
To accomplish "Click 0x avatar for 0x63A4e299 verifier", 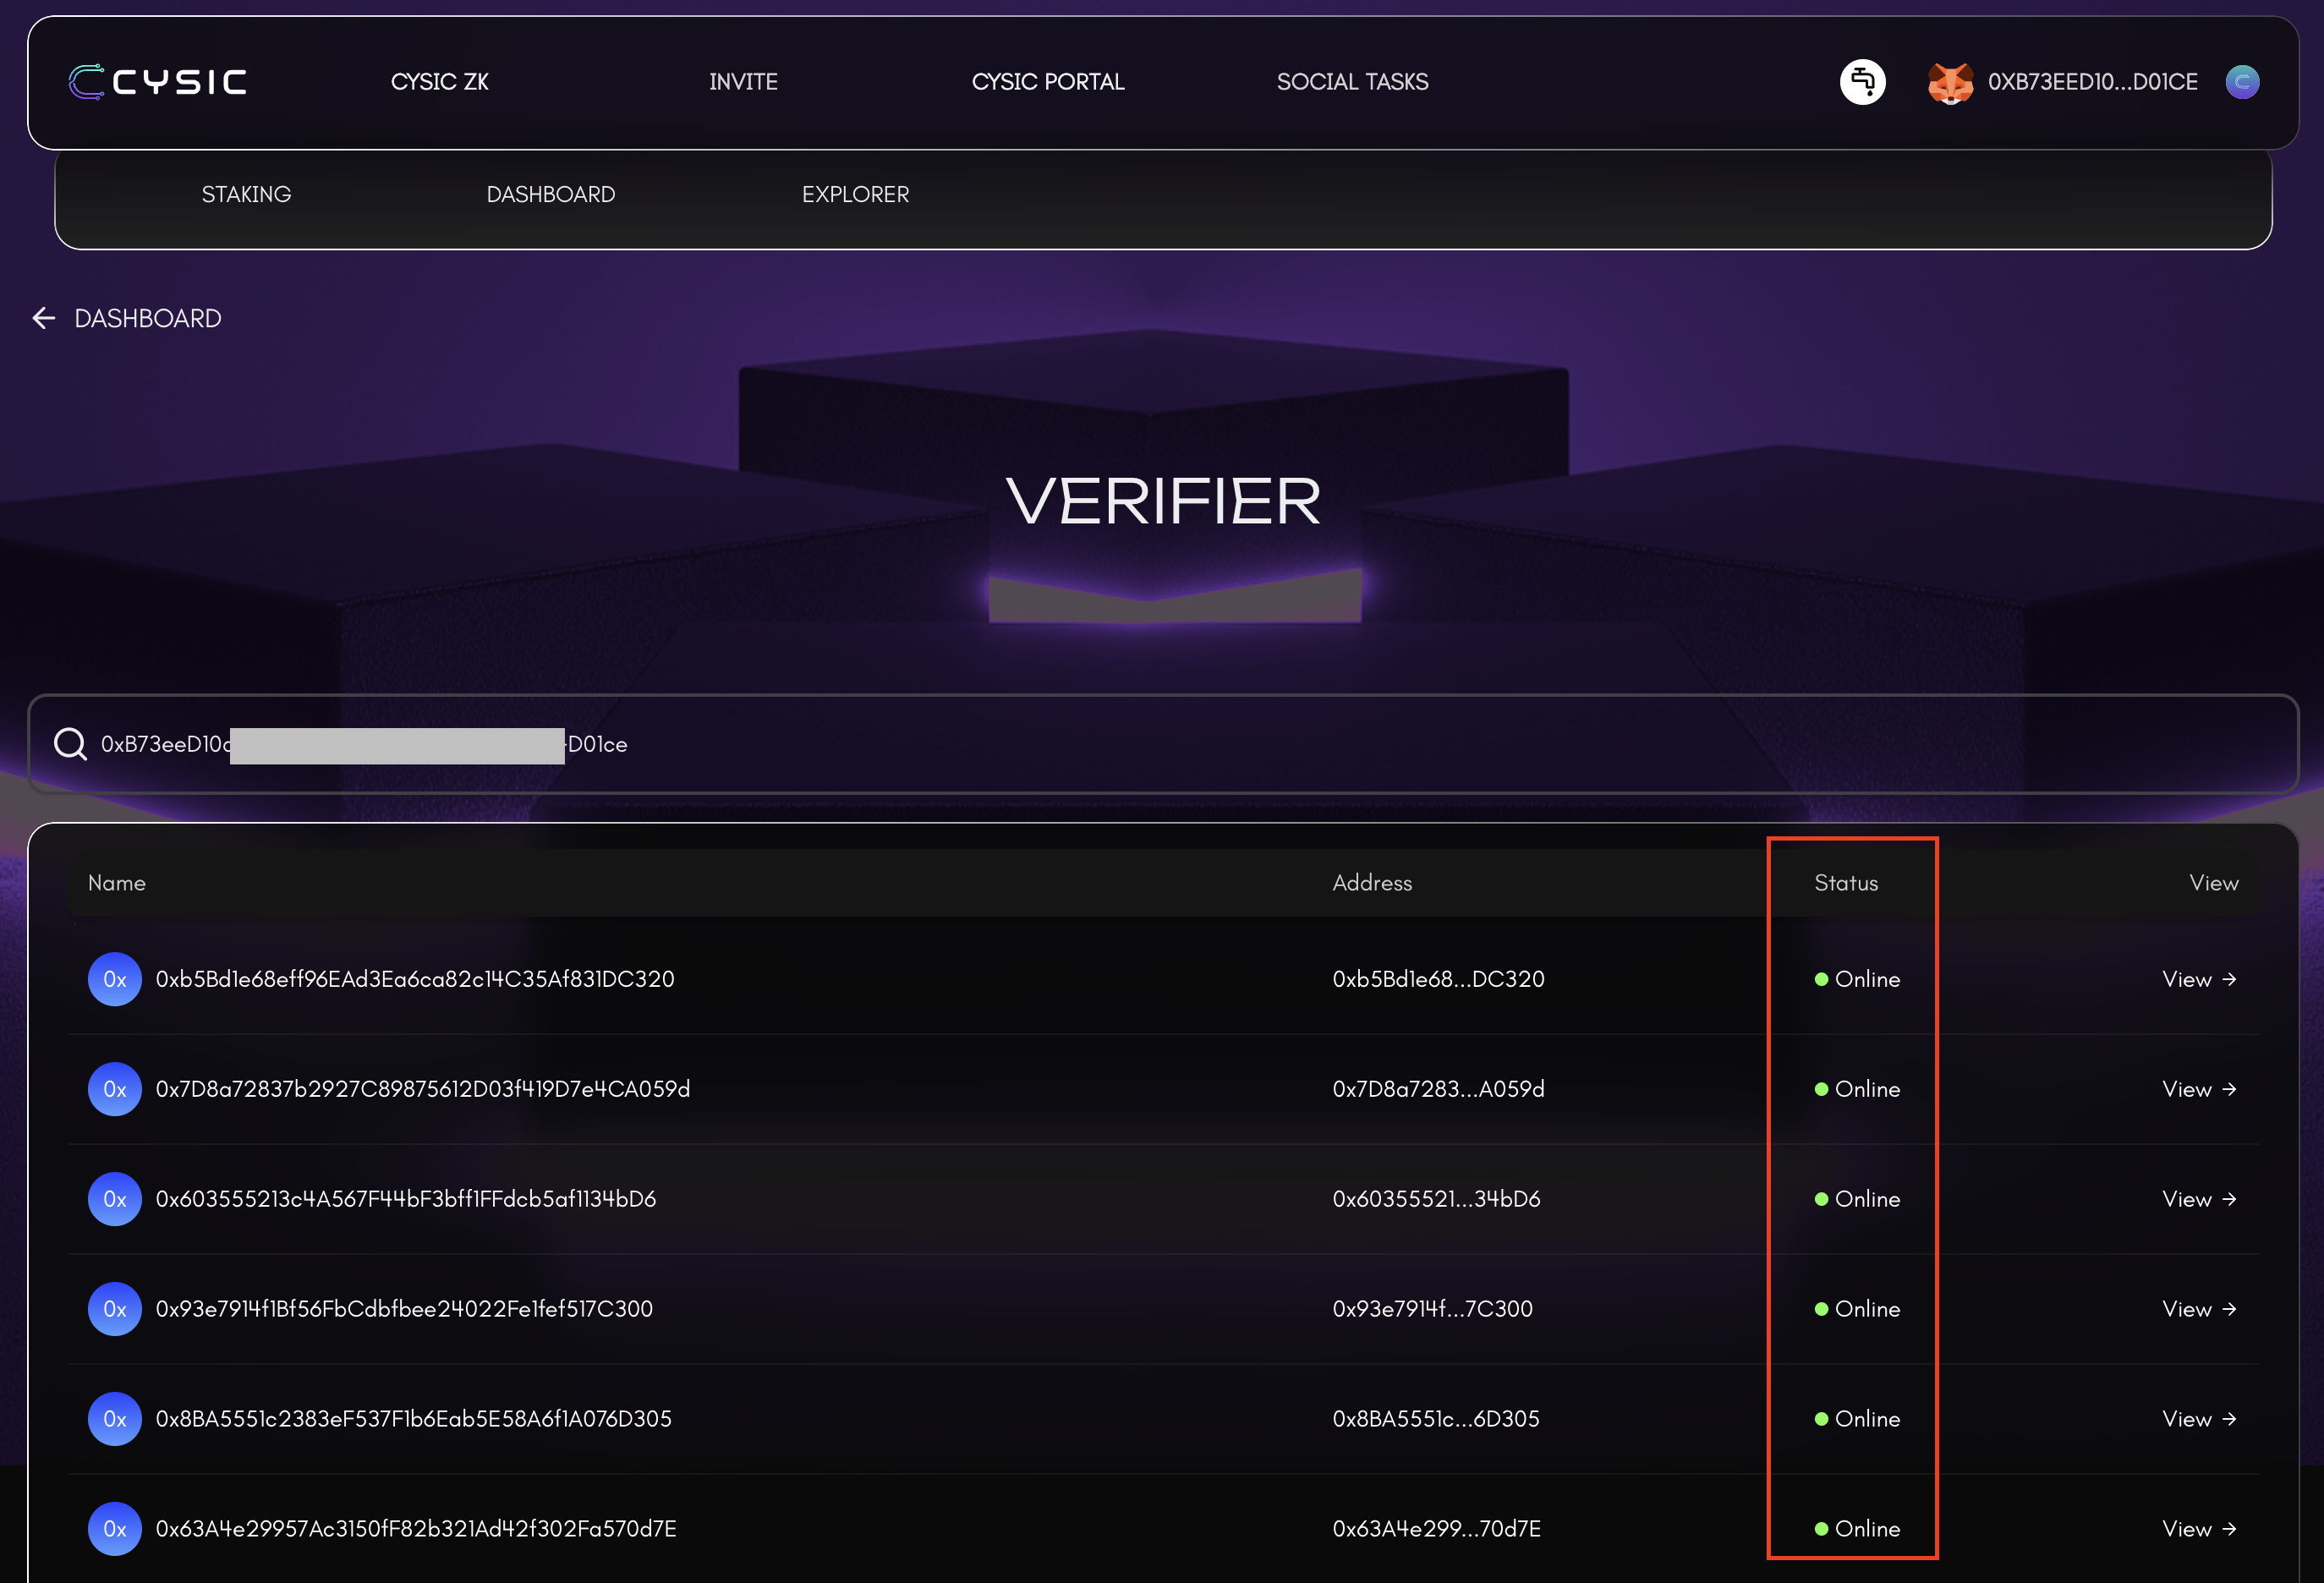I will [x=115, y=1529].
